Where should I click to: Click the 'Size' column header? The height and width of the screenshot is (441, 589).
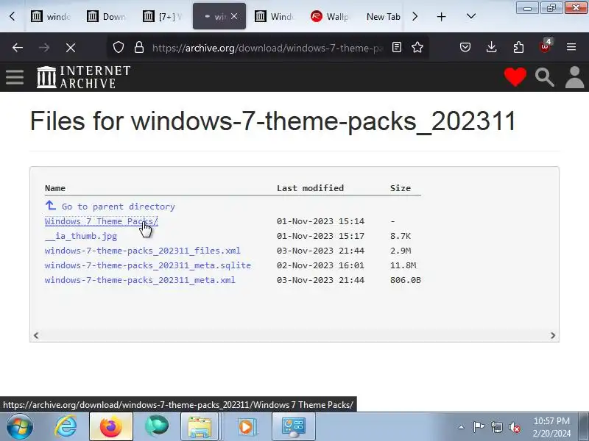(401, 188)
